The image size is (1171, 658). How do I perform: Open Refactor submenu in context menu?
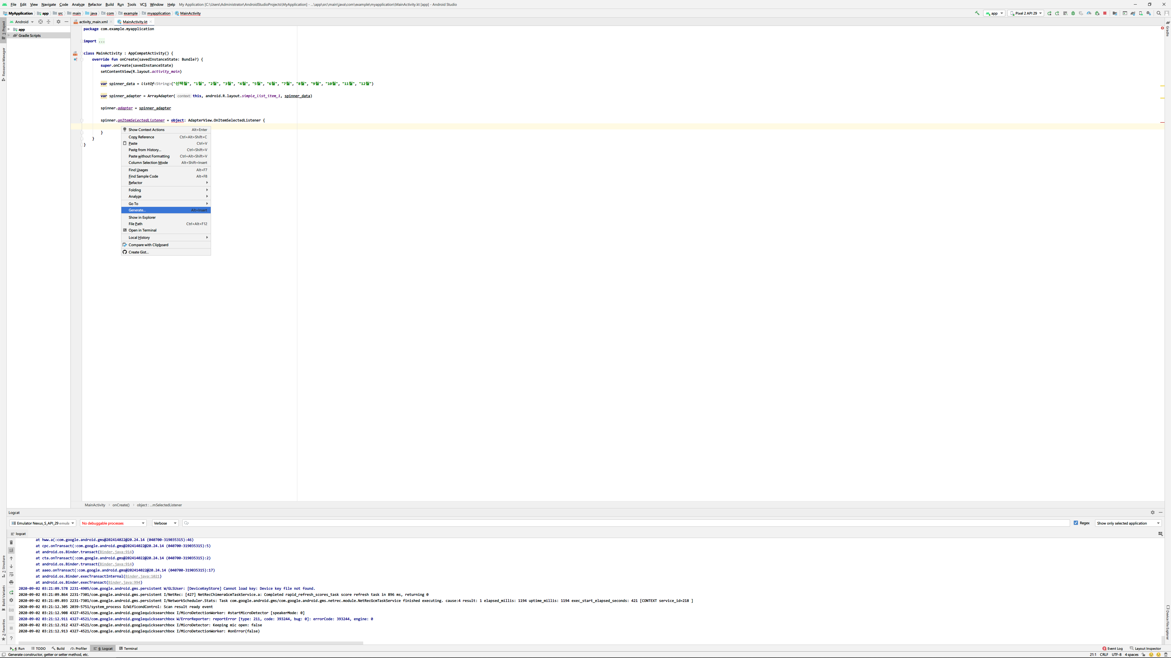pos(135,182)
